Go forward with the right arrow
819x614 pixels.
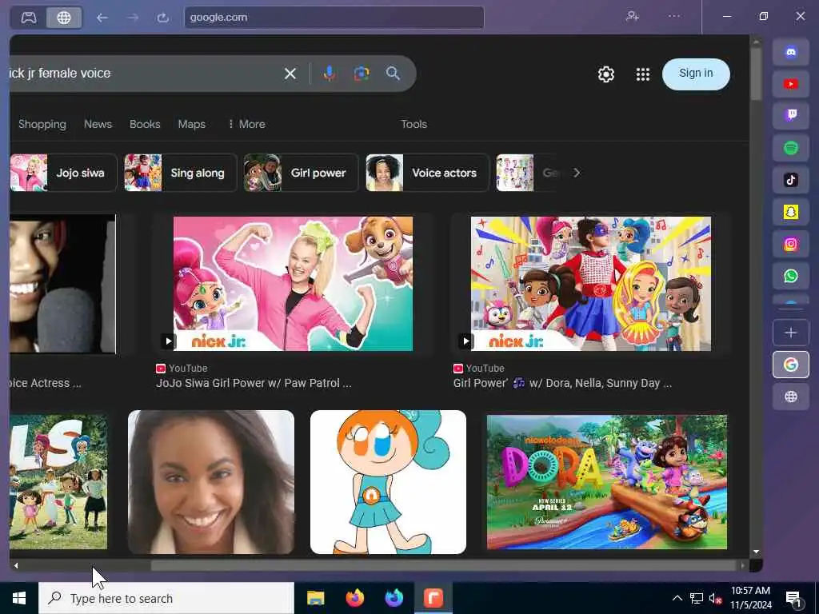[133, 18]
